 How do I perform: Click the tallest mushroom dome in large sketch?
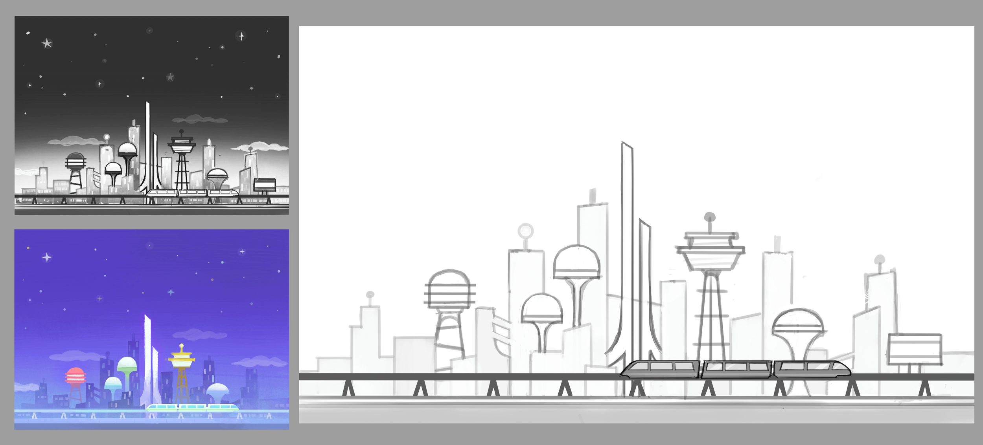point(576,262)
